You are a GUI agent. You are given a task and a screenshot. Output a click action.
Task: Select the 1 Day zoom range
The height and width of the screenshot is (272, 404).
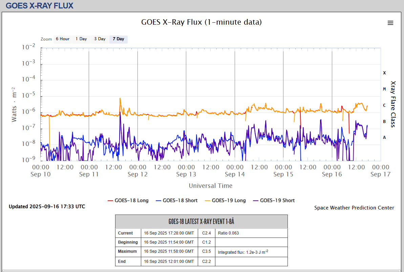[81, 39]
